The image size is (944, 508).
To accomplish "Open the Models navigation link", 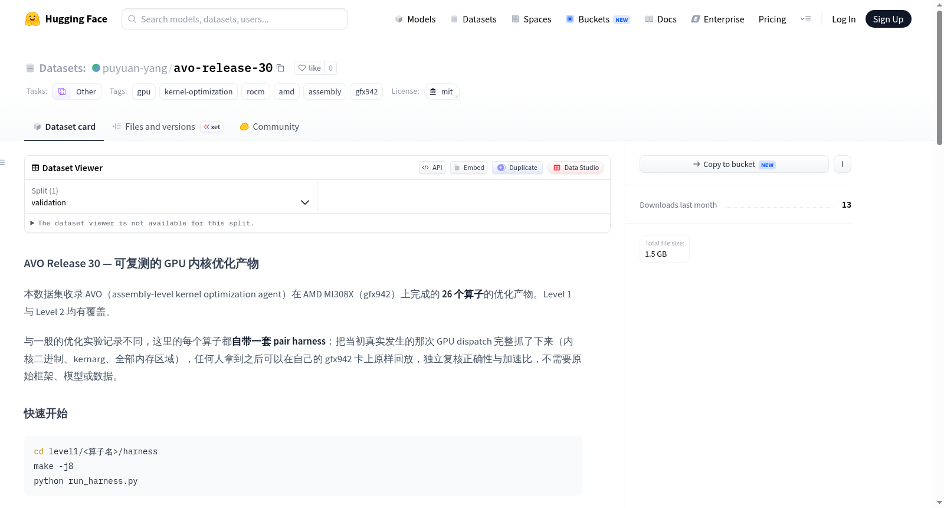I will point(415,19).
